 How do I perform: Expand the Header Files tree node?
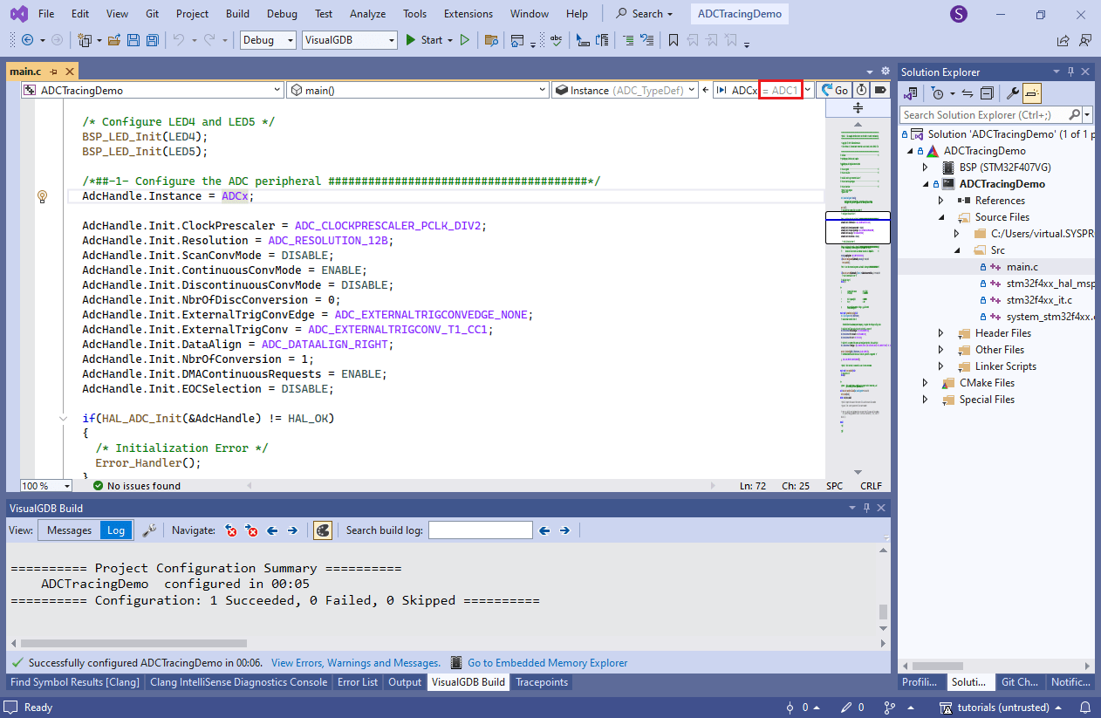(940, 333)
